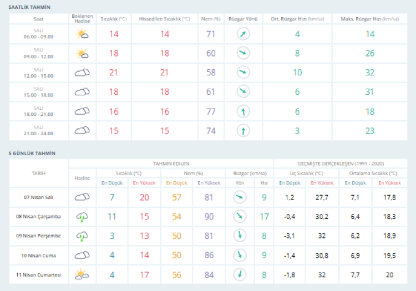Click the wind direction arrow for 10 Nisan Cuma

click(x=240, y=255)
